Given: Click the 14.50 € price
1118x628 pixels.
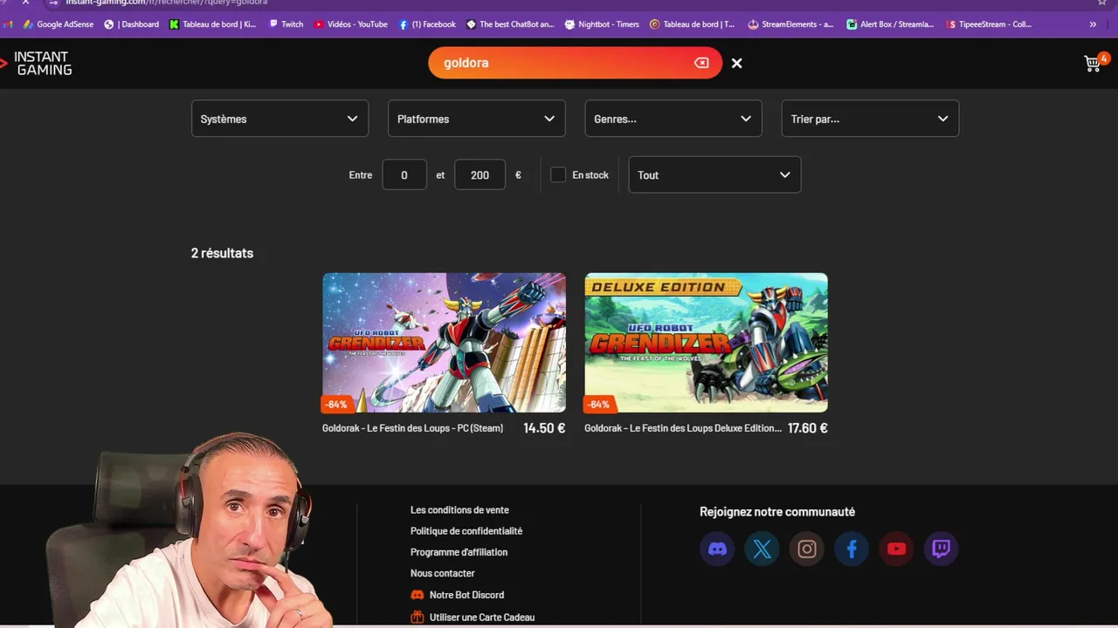Looking at the screenshot, I should (x=544, y=428).
